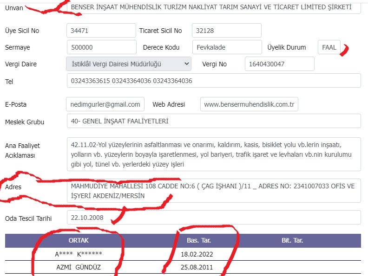Select the partner cell AZMİ GÜNDÜZ
368x276 pixels.
tap(79, 267)
